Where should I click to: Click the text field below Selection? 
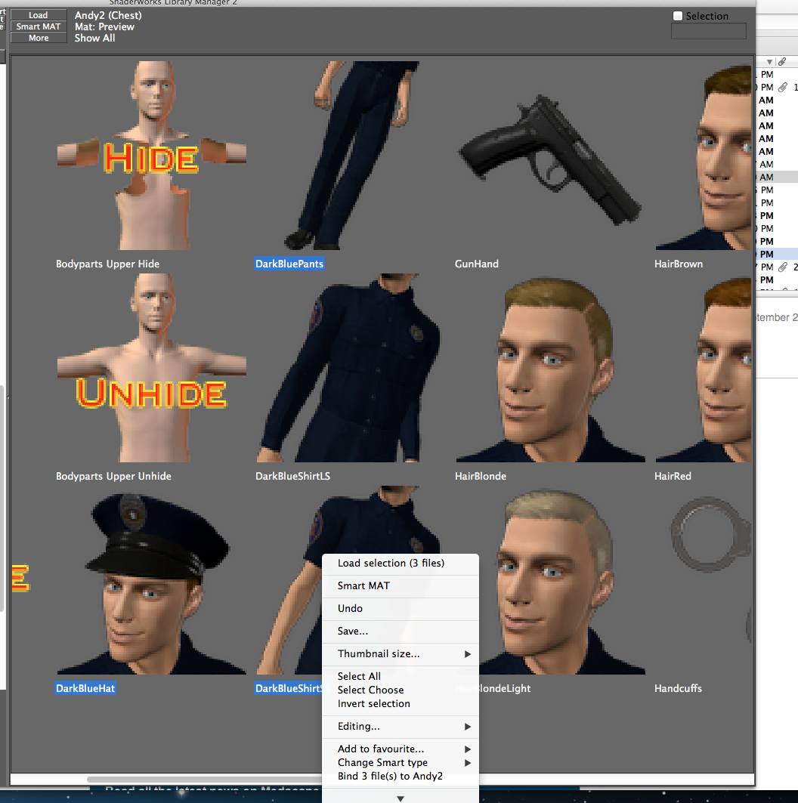pos(708,31)
